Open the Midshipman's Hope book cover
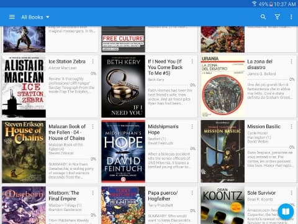 123,151
